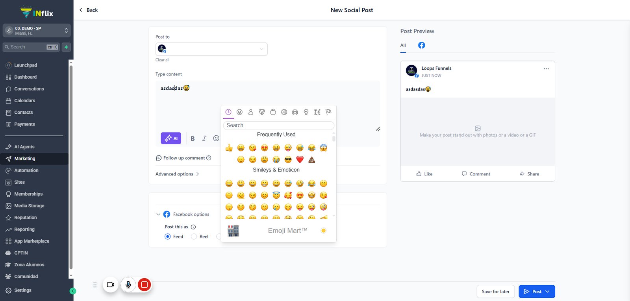
Task: Select the Facebook preview tab
Action: (421, 45)
